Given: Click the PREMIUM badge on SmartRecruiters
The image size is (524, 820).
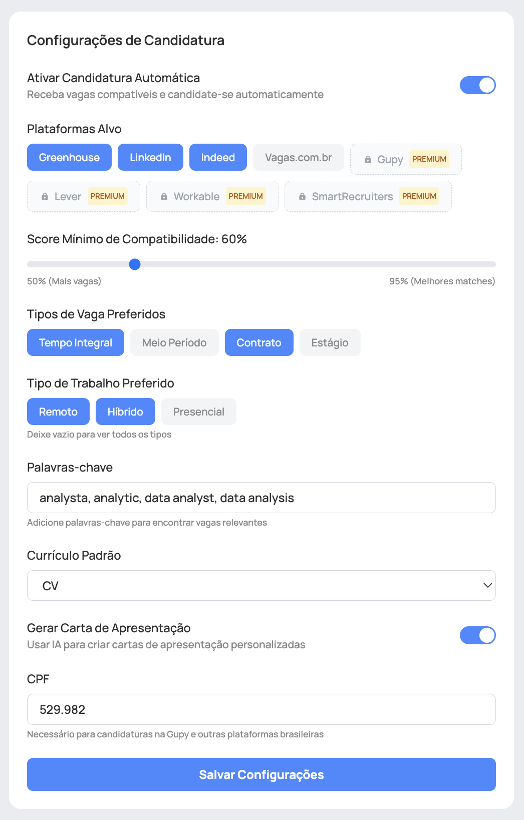Looking at the screenshot, I should [x=419, y=196].
